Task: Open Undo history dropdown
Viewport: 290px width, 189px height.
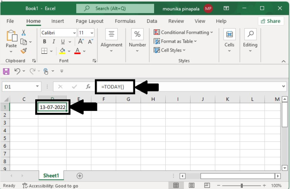Action: coord(24,71)
